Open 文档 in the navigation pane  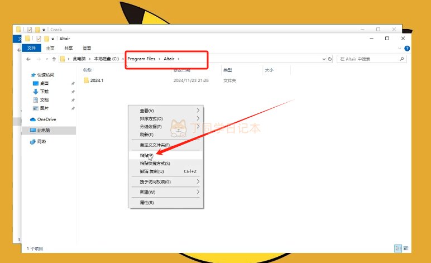tap(44, 100)
